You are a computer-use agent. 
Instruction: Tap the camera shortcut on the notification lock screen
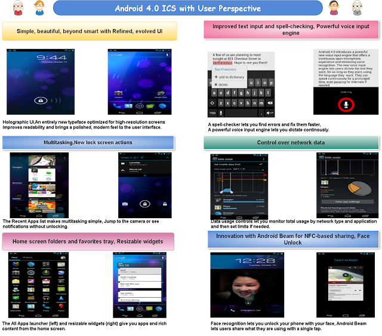tap(125, 204)
